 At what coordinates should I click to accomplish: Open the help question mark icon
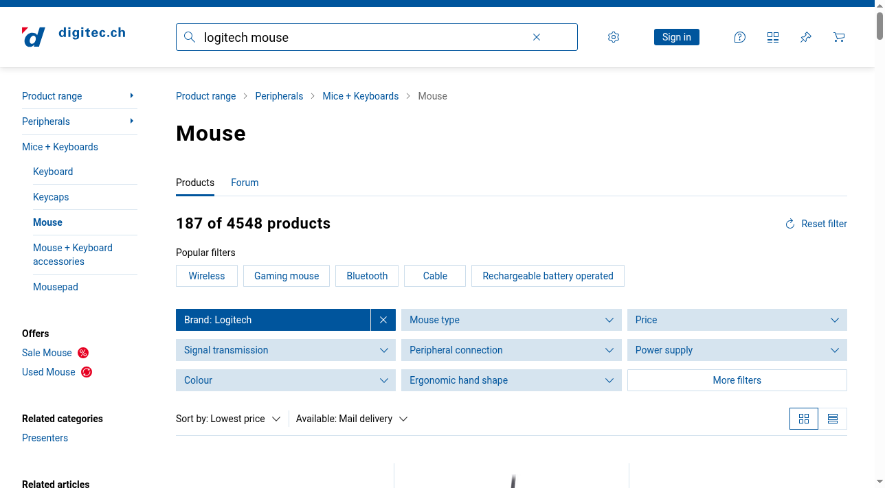pos(740,37)
